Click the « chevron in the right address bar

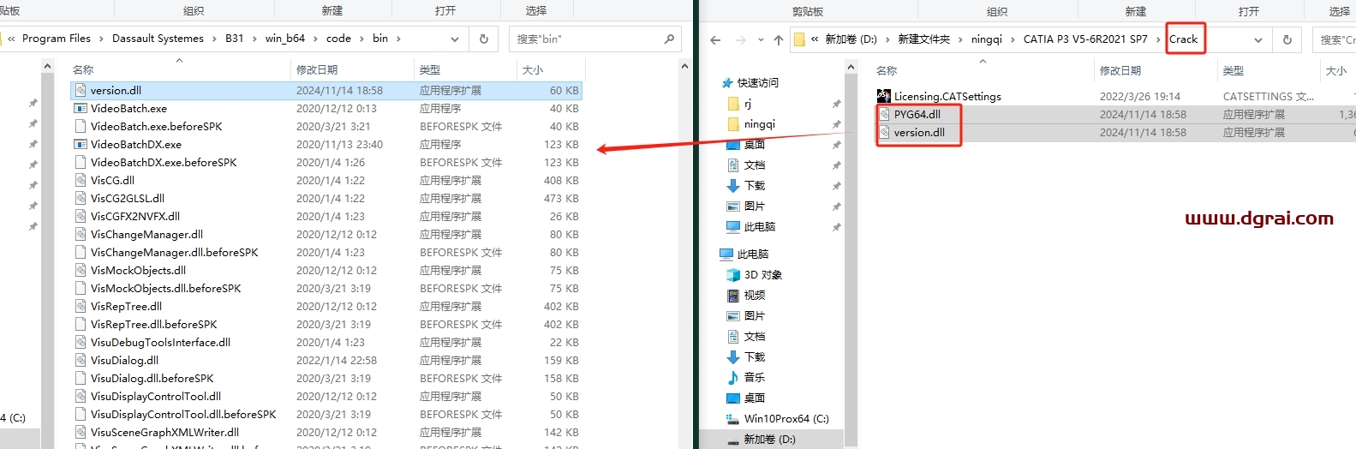tap(815, 39)
